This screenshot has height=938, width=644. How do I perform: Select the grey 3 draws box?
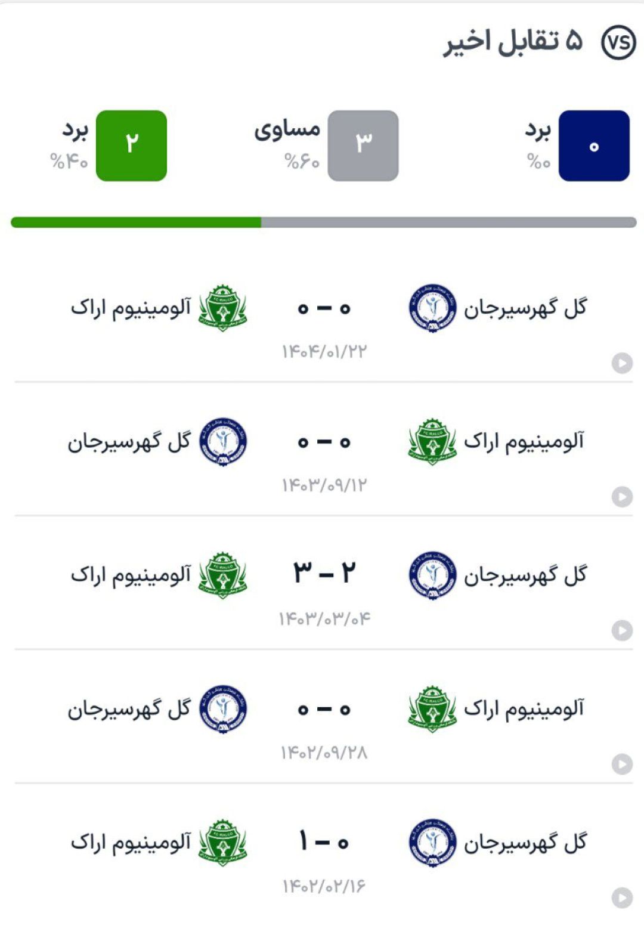coord(363,146)
